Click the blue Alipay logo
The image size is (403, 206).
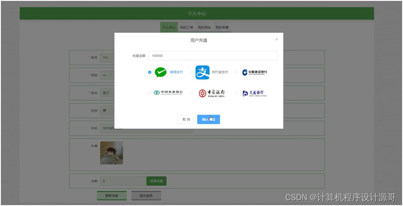pyautogui.click(x=202, y=72)
